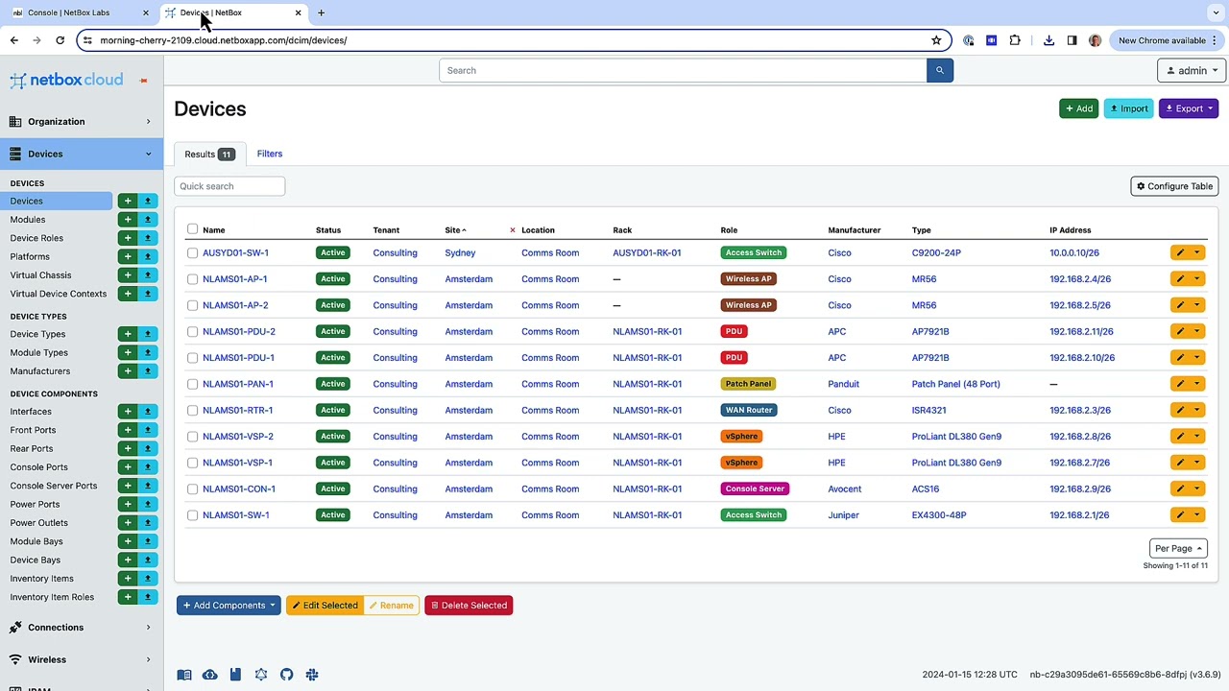Open the NLAMS01-VSP-2 device link
1229x691 pixels.
pos(237,437)
